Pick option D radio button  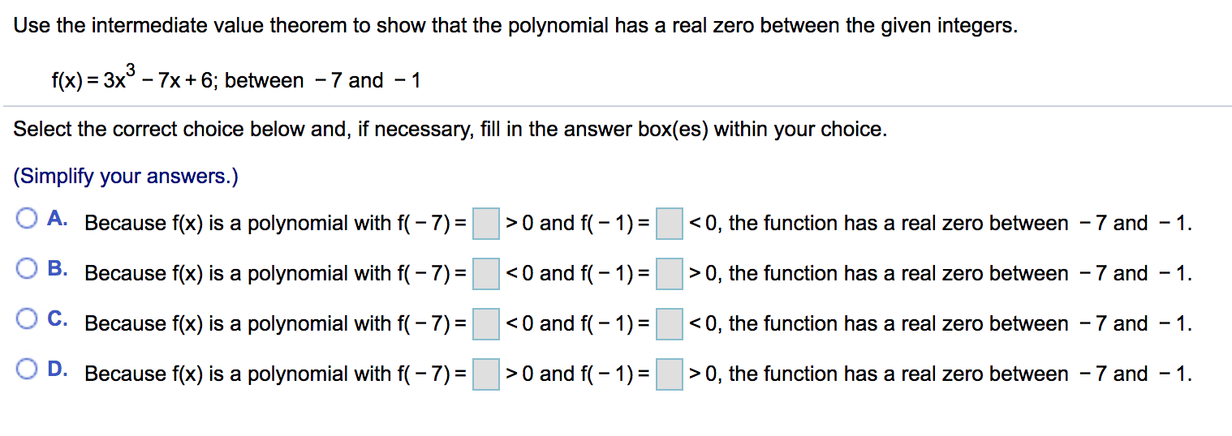coord(27,370)
